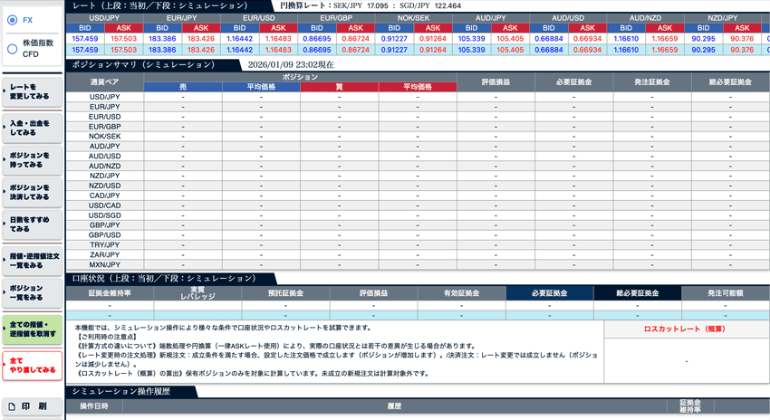Open 指値・逆指値注文一覧をみる
Screen dimensions: 770x420
(32, 259)
